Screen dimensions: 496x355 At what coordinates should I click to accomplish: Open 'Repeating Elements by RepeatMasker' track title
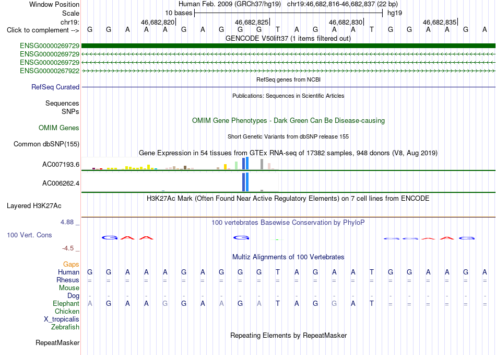point(288,336)
